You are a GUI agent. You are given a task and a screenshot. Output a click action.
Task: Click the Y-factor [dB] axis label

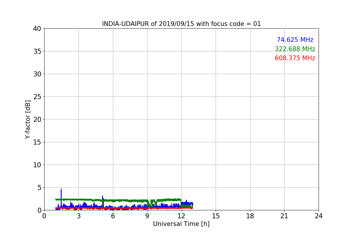(x=28, y=119)
